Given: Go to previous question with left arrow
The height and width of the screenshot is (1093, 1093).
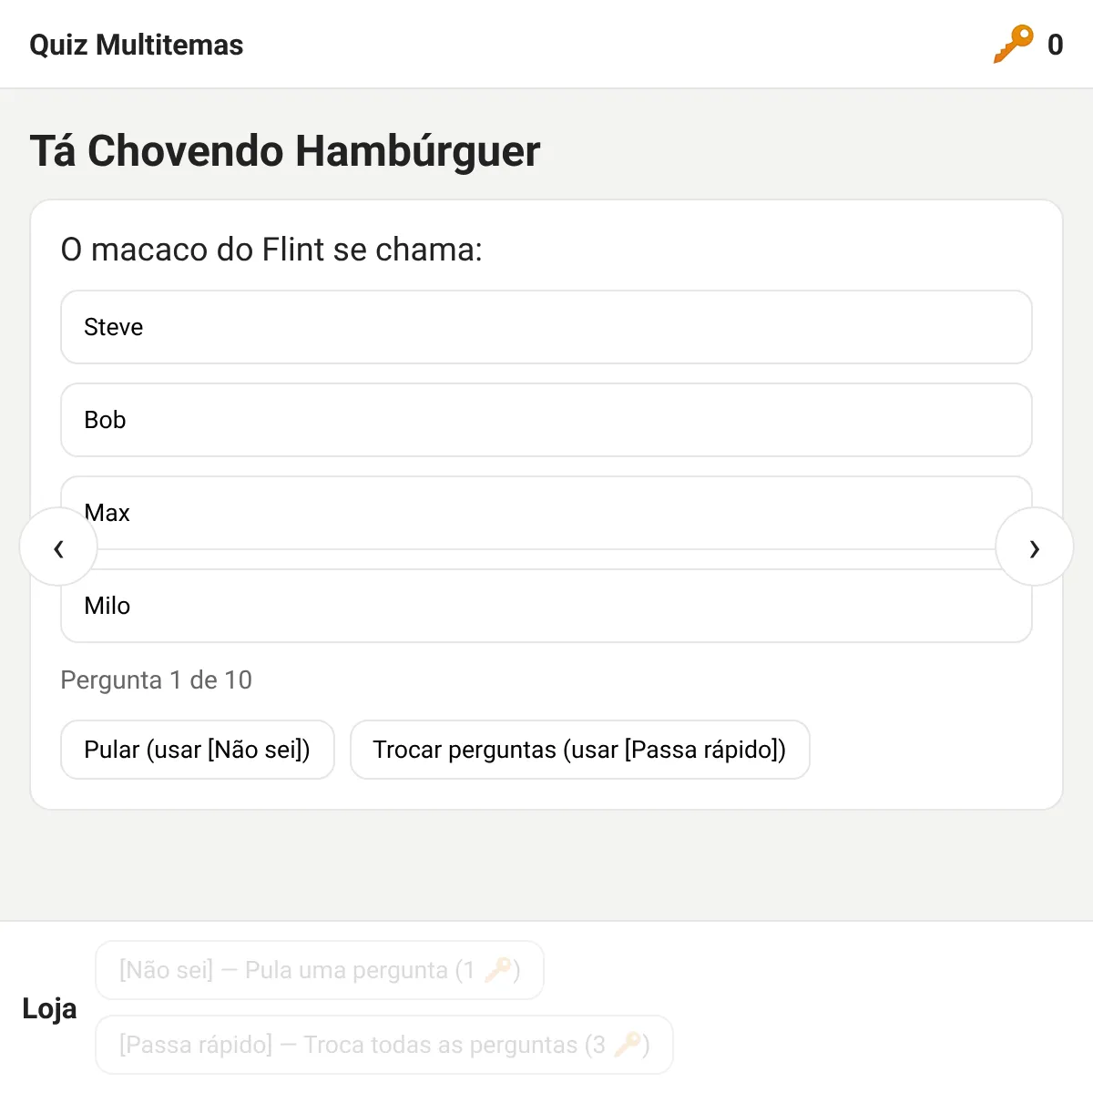Looking at the screenshot, I should pyautogui.click(x=58, y=546).
